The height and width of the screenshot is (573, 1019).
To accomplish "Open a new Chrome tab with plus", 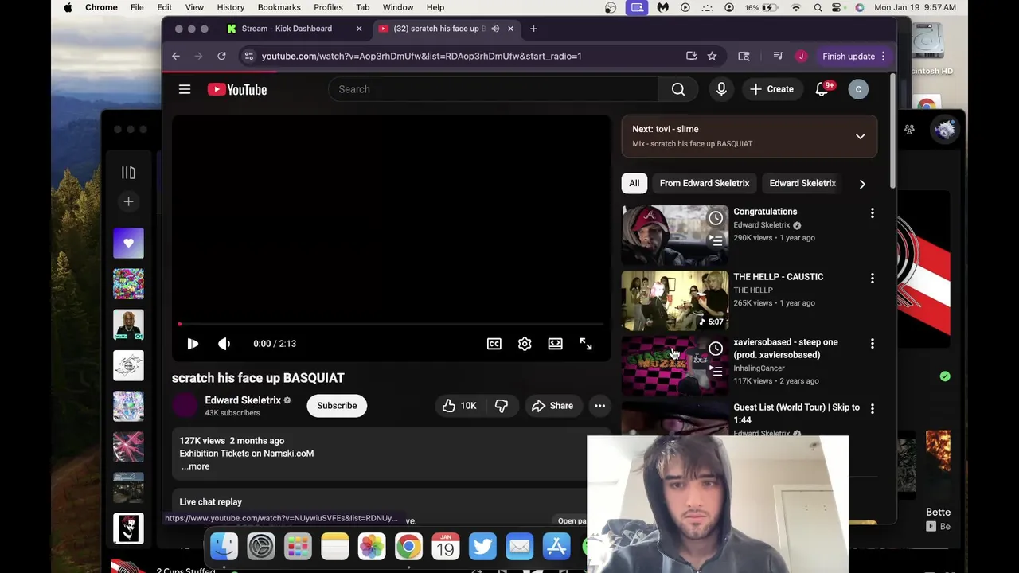I will click(x=533, y=29).
